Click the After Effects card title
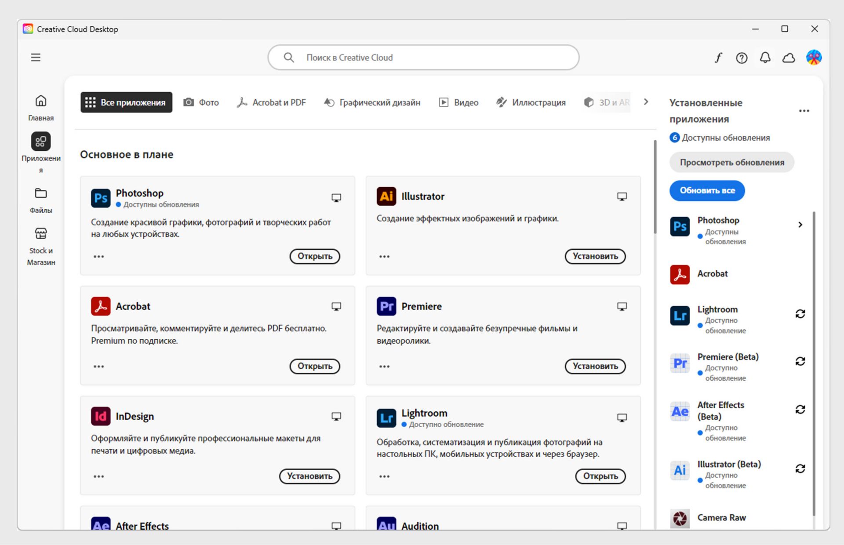 (x=142, y=526)
